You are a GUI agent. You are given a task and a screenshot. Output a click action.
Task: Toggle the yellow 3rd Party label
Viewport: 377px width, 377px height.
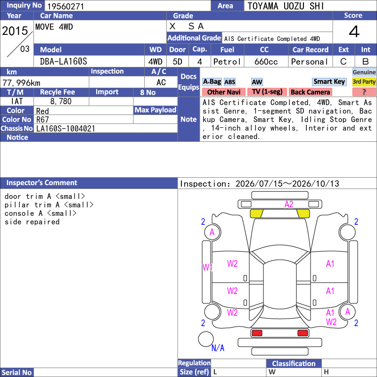[x=364, y=82]
